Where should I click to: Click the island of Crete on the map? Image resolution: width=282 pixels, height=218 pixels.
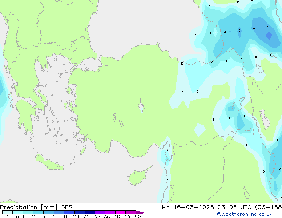49,162
